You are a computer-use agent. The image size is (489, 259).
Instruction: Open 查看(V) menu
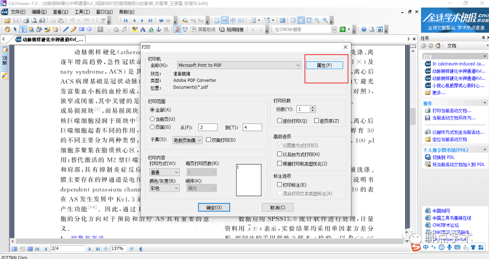coord(61,12)
